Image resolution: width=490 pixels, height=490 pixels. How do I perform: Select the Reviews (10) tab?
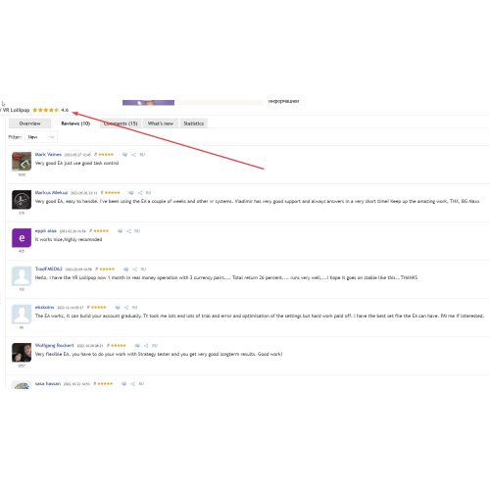[75, 123]
